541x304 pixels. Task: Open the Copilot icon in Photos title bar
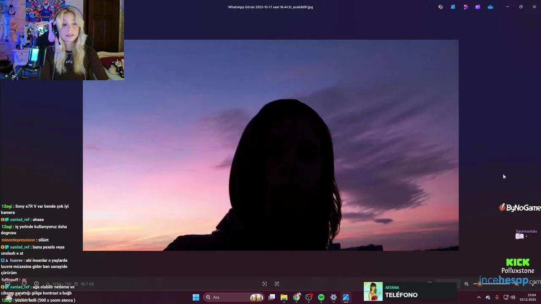(440, 7)
